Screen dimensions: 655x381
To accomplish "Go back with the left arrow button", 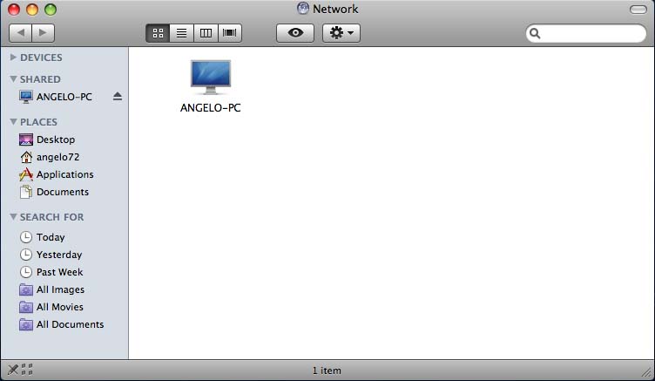I will point(21,32).
